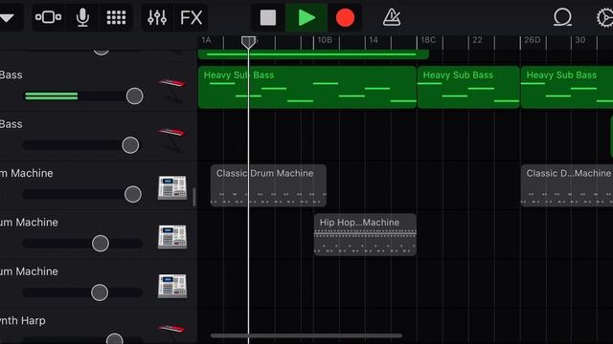Open the browser dropdown triangle in the toolbar

pyautogui.click(x=7, y=17)
